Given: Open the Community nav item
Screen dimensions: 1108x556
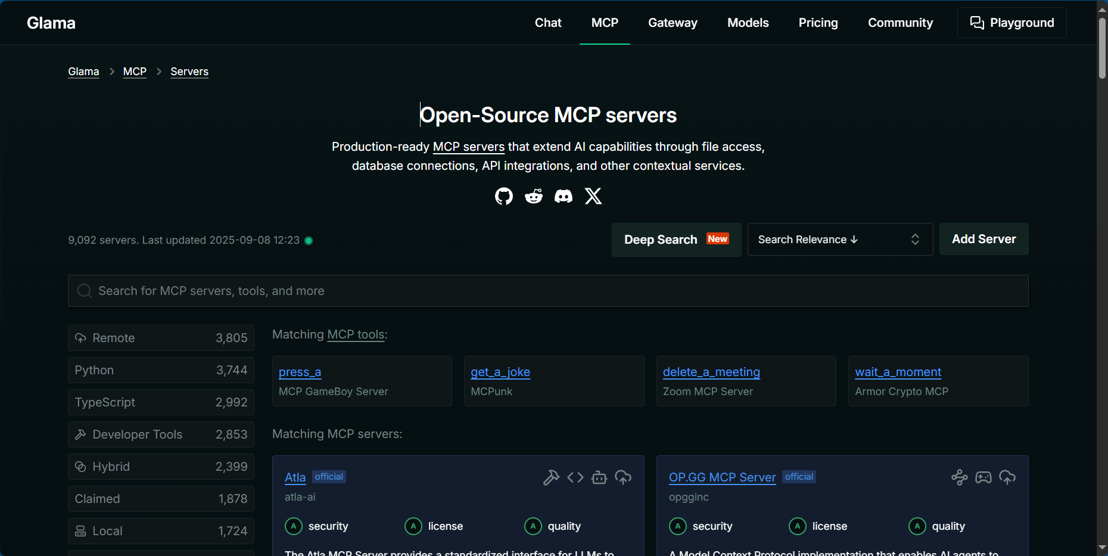Looking at the screenshot, I should click(x=901, y=23).
